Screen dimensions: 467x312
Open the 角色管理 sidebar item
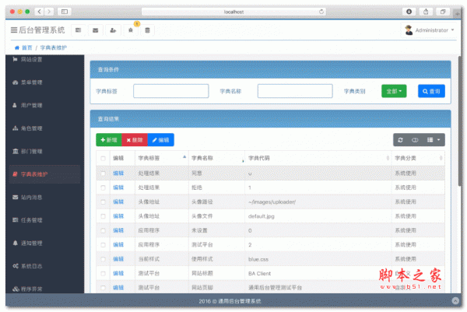click(x=44, y=128)
